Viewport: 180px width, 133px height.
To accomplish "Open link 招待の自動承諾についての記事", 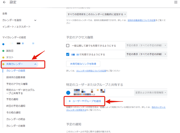I will point(141,20).
